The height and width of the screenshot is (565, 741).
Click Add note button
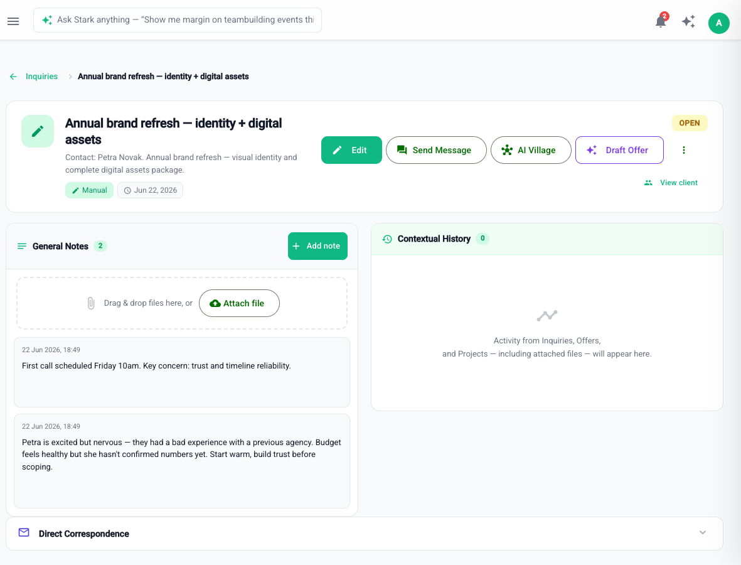coord(317,246)
